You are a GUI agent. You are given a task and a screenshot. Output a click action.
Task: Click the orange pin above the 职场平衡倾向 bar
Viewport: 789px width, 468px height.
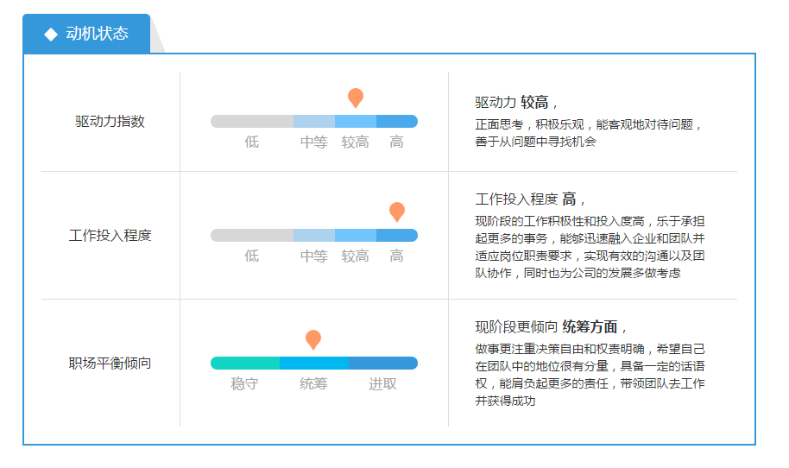(313, 339)
